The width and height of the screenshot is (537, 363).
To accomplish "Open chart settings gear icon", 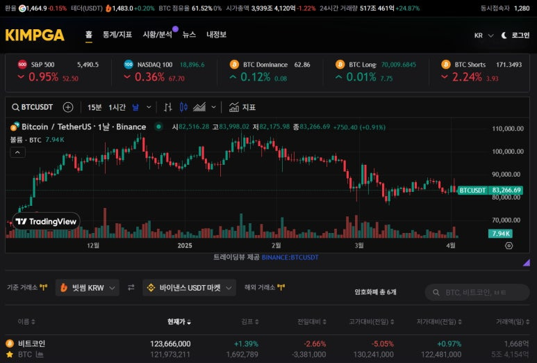I will [509, 245].
